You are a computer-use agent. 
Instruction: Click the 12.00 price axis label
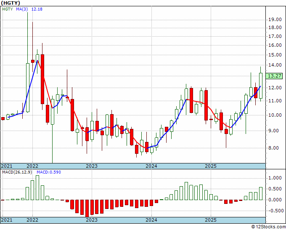coord(275,88)
